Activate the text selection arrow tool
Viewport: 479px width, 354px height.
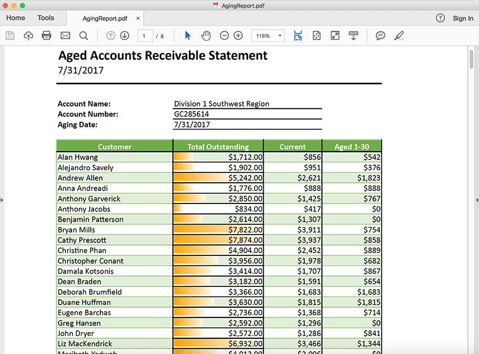pos(188,35)
